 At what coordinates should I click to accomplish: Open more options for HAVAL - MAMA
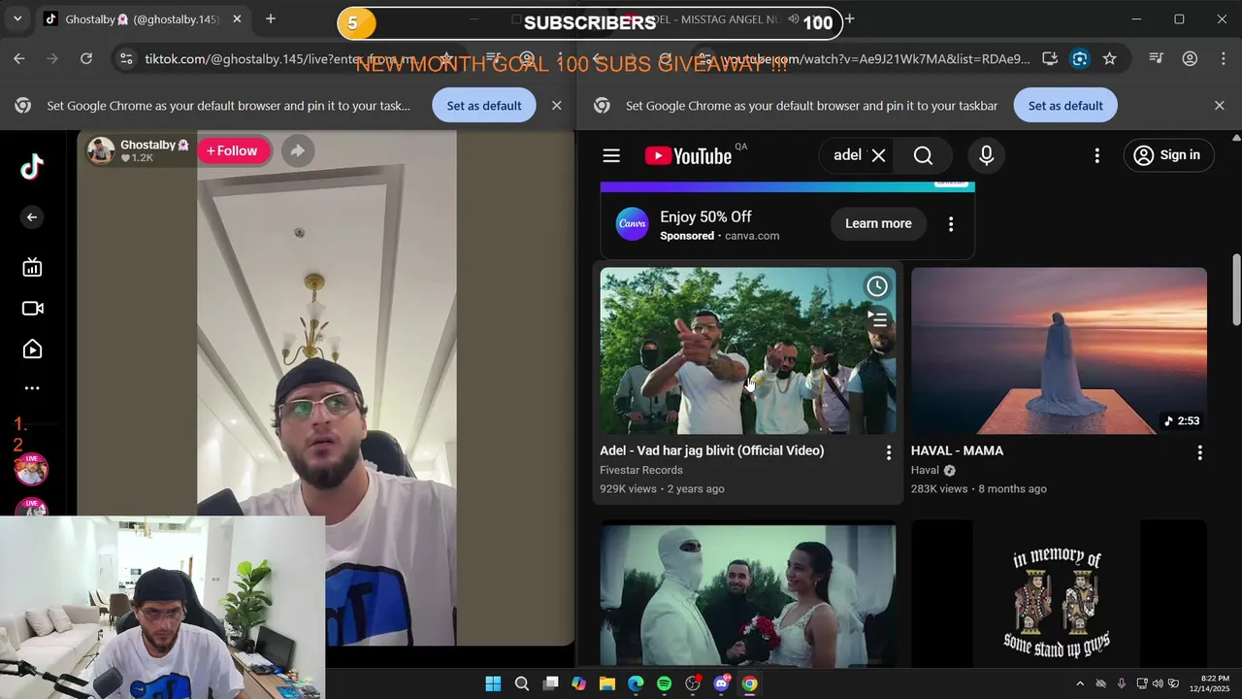1199,452
